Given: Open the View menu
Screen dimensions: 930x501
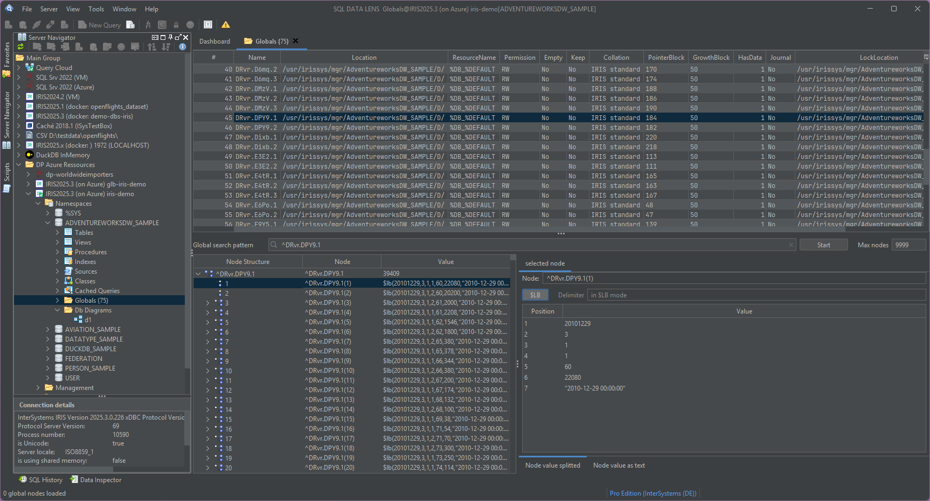Looking at the screenshot, I should [x=73, y=9].
